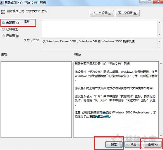Viewport: 163px width, 150px height.
Task: Click the 下一个设置(N) button
Action: click(x=127, y=13)
